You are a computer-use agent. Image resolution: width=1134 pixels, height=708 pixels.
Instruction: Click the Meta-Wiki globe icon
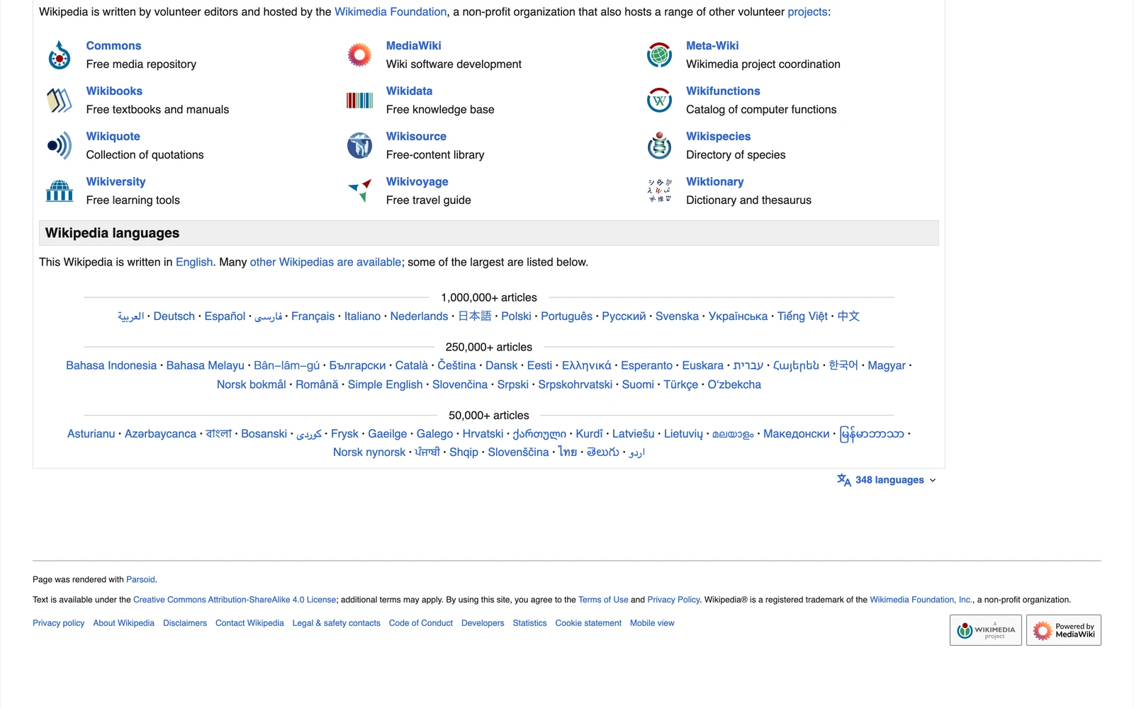659,55
